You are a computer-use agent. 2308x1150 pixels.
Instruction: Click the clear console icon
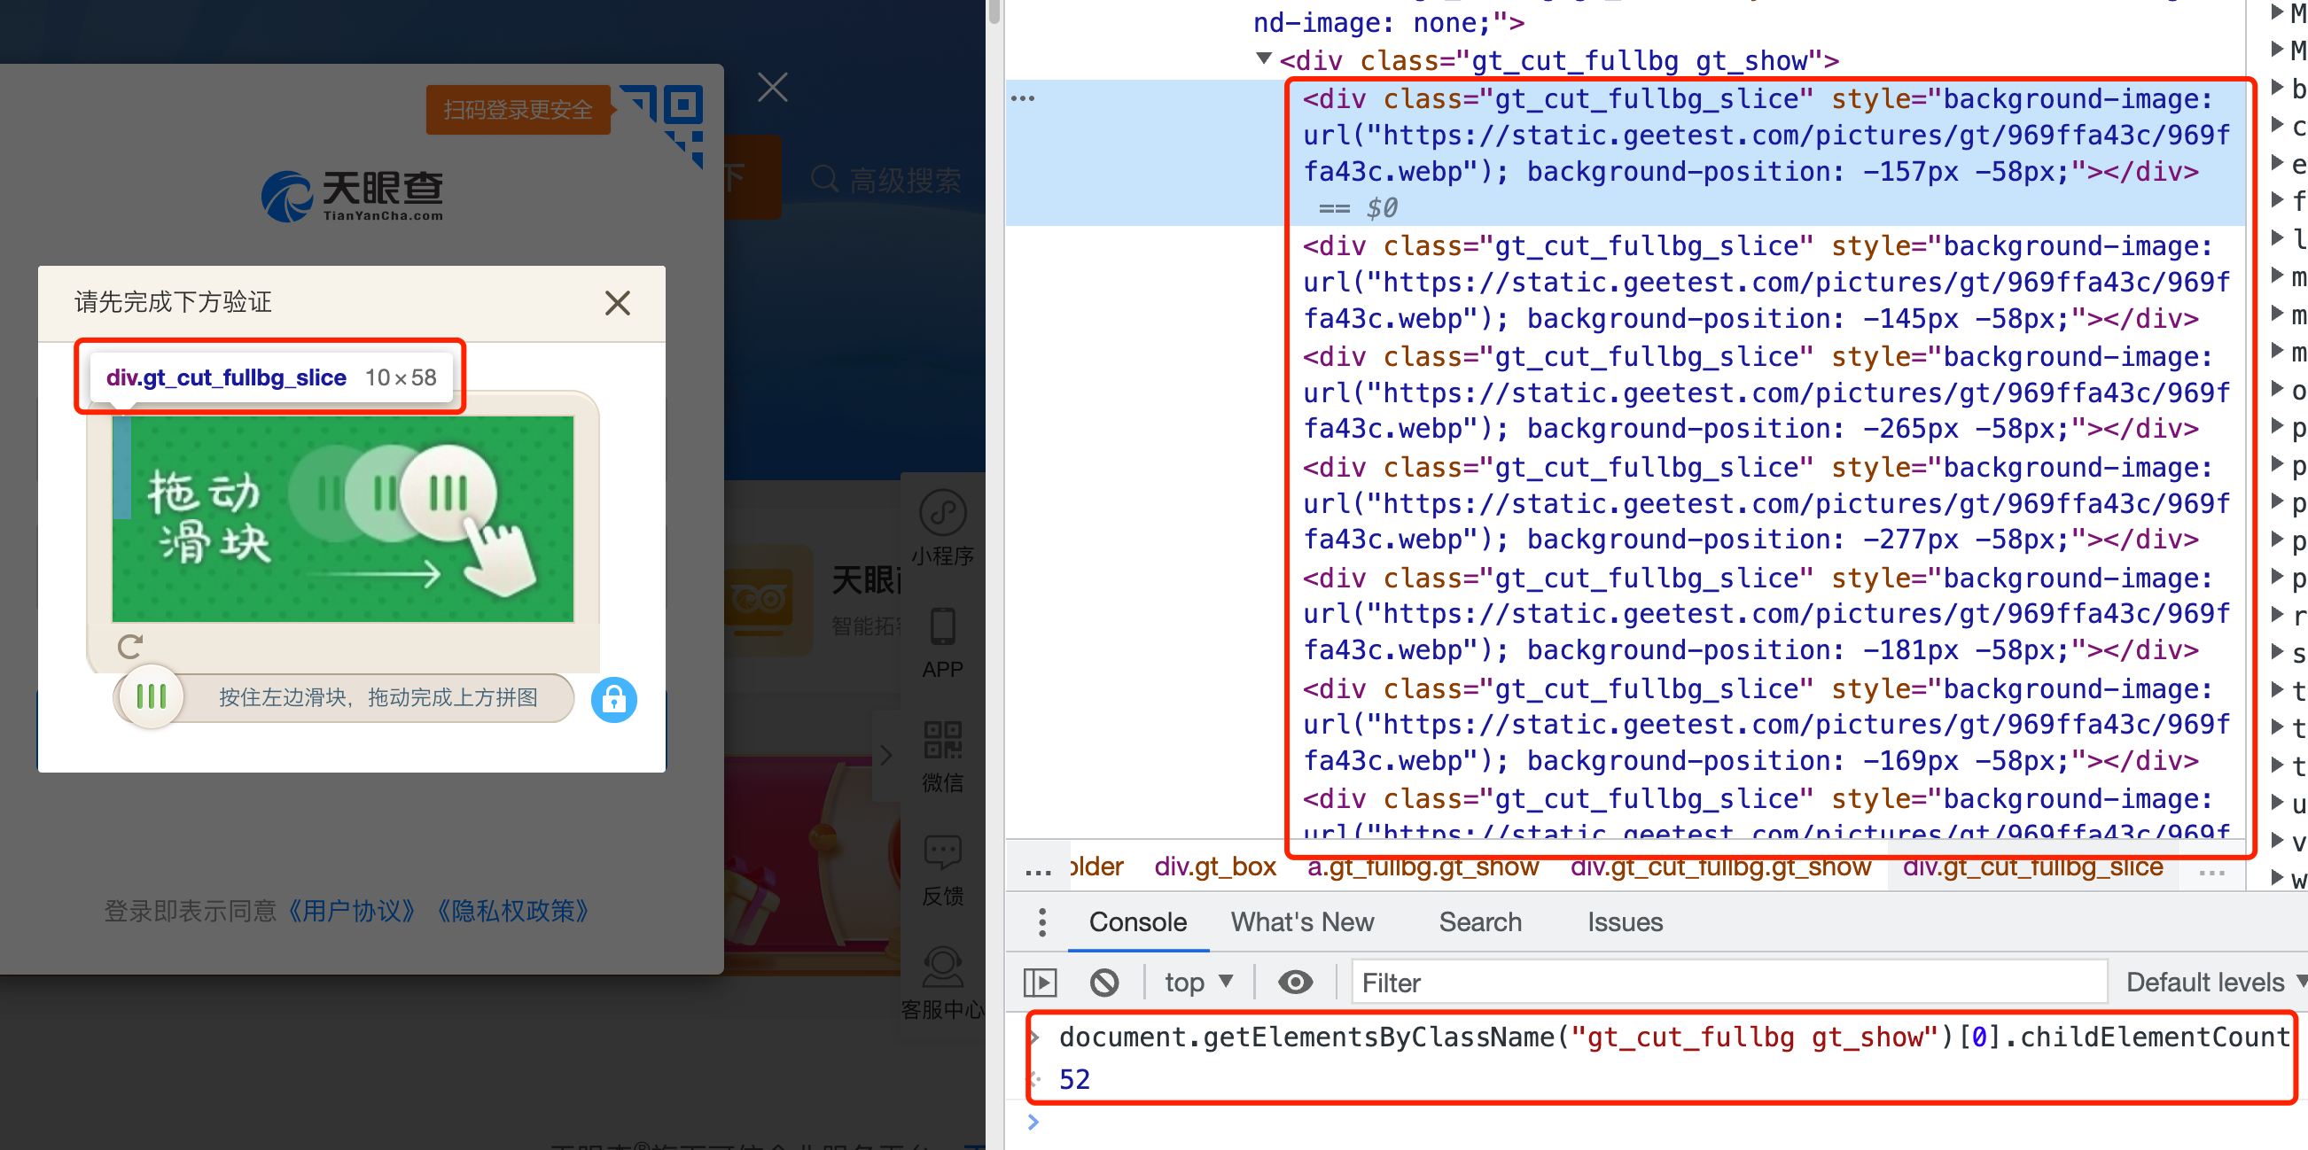click(1103, 983)
